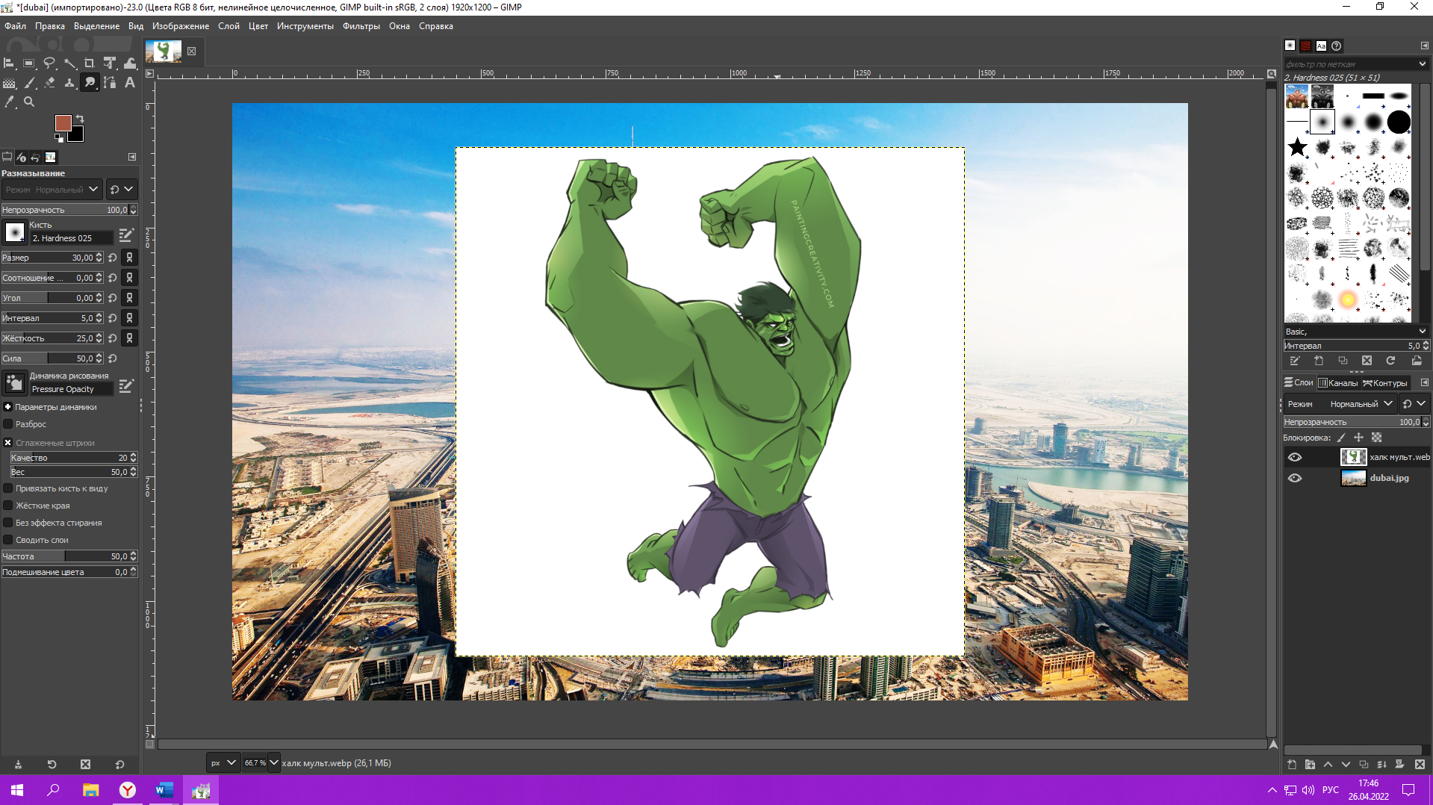Screen dimensions: 1433x805
Task: Select the Zoom magnifier tool
Action: point(29,102)
